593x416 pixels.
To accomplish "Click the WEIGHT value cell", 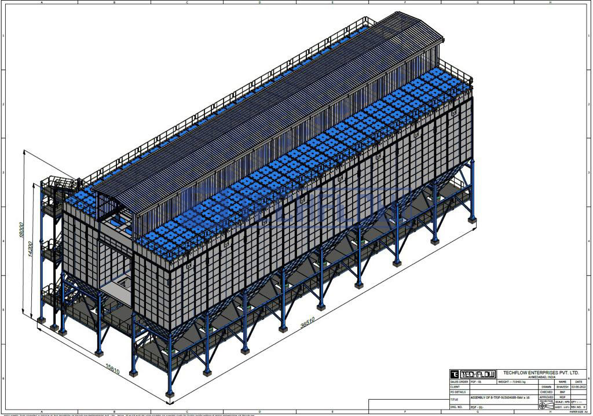I will (517, 382).
